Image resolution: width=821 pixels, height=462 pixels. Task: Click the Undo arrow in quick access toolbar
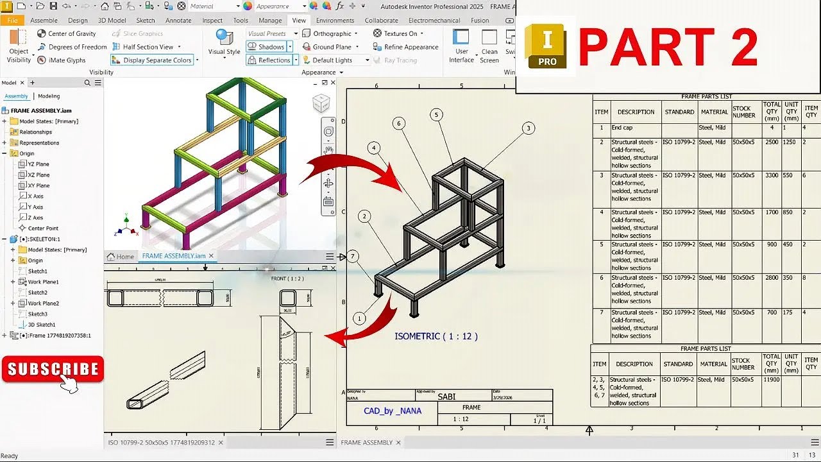(67, 6)
